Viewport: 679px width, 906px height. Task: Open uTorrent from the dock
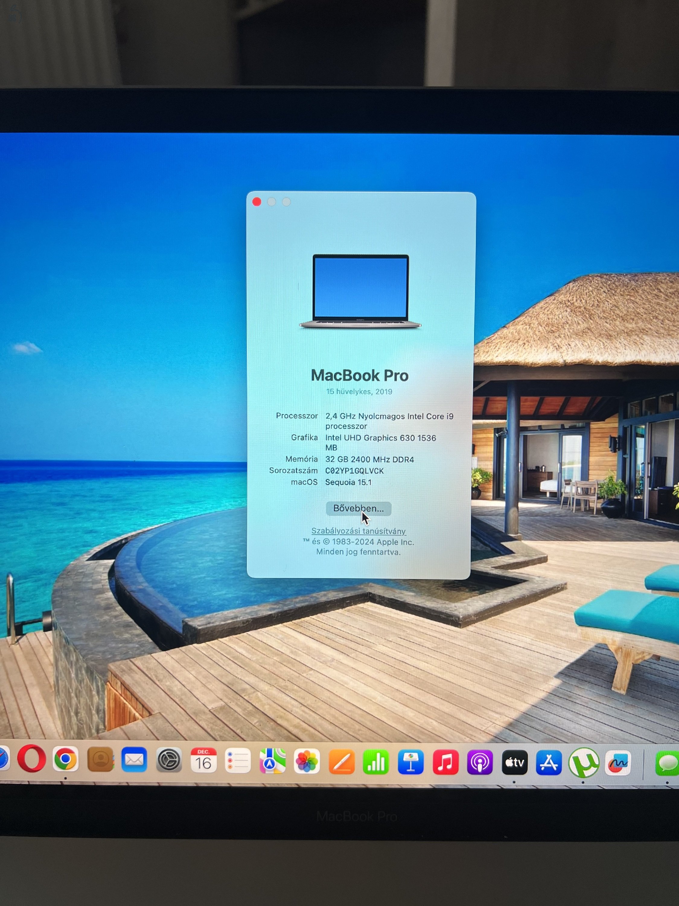click(584, 763)
